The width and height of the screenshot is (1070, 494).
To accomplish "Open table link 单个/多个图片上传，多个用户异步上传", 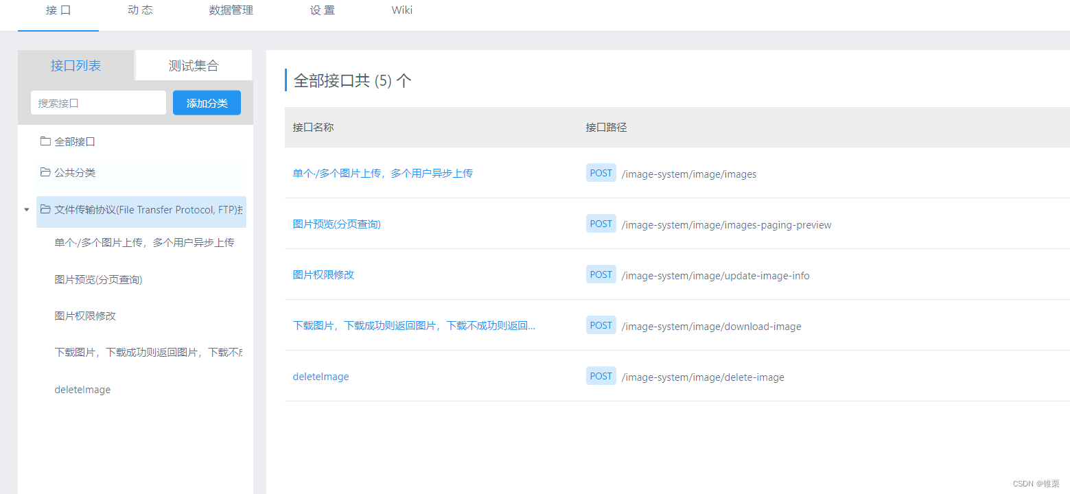I will point(383,174).
